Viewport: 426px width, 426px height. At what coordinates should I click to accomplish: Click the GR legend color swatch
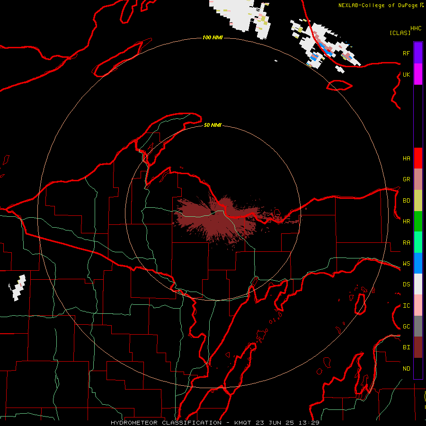[418, 179]
